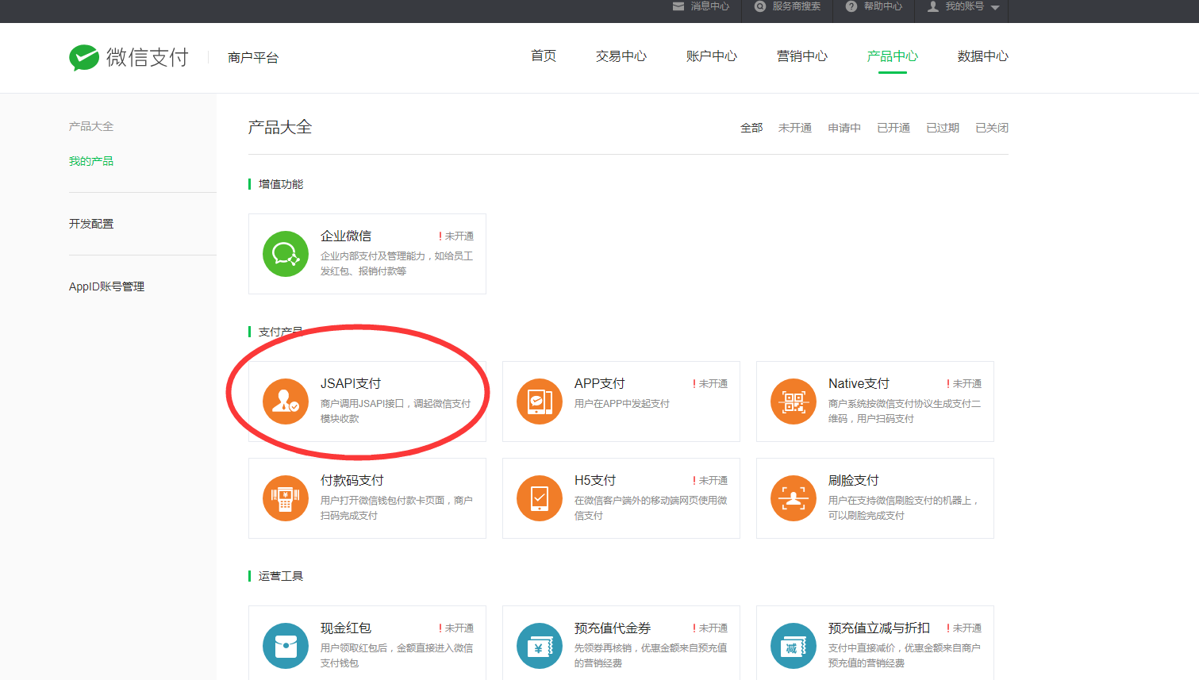Switch to 营销中心 tab
Viewport: 1199px width, 680px height.
point(802,56)
